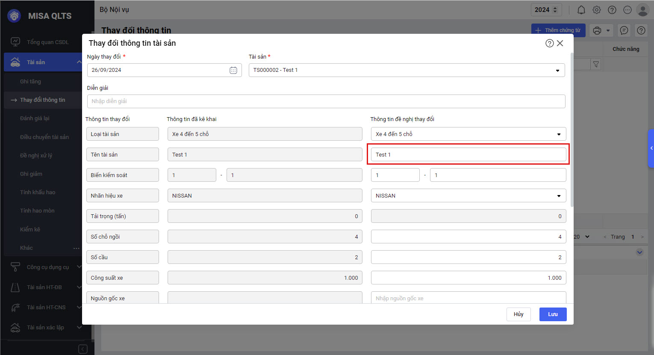Open settings gear in top bar
This screenshot has height=355, width=654.
tap(596, 10)
